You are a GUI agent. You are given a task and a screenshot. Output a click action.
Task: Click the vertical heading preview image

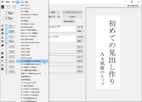click(108, 52)
